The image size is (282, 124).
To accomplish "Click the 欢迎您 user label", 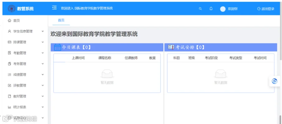I will point(233,9).
